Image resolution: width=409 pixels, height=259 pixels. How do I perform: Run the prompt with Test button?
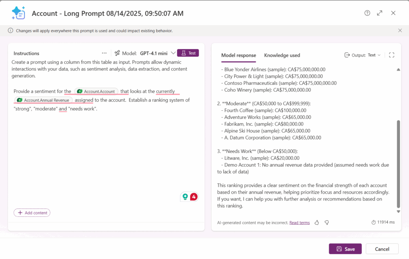pyautogui.click(x=188, y=53)
